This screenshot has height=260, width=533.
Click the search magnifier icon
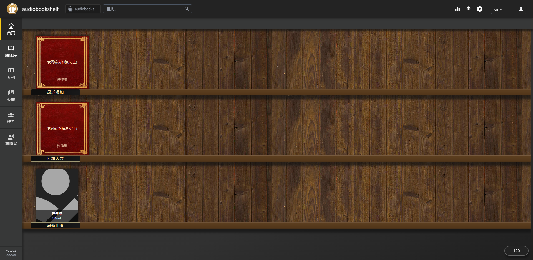coord(187,9)
